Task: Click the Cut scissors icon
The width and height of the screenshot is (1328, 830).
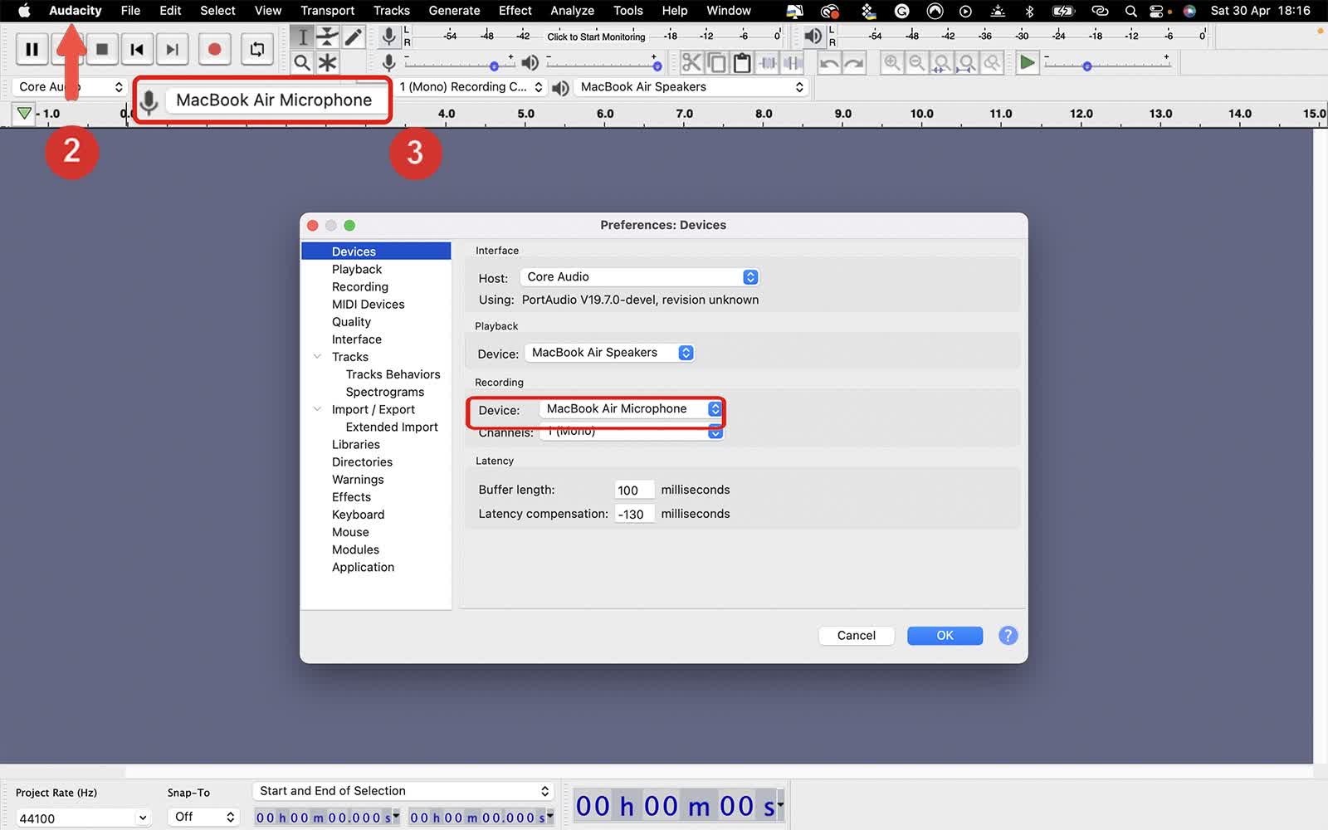Action: pos(691,62)
